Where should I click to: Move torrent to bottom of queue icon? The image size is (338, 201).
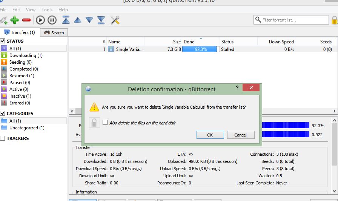101,20
